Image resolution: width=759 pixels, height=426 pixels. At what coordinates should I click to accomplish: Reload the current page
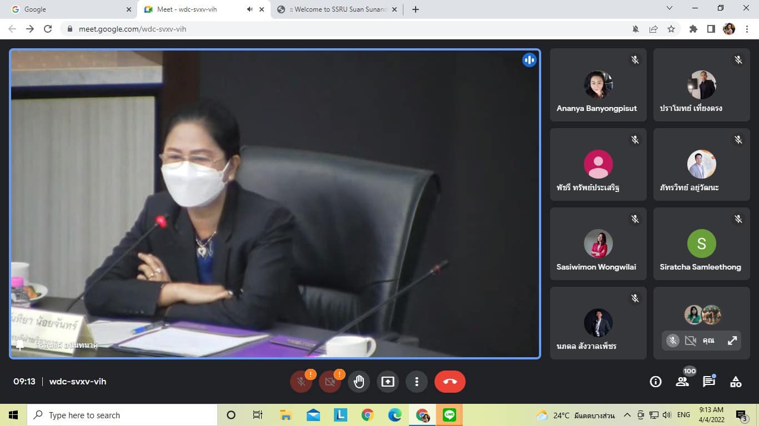click(x=48, y=29)
